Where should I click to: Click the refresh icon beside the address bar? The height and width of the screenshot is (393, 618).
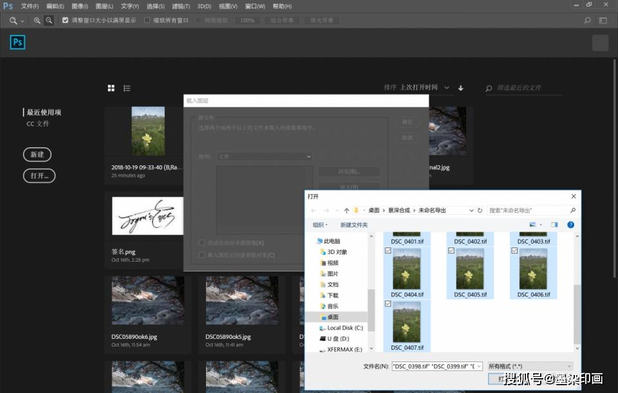pos(480,210)
